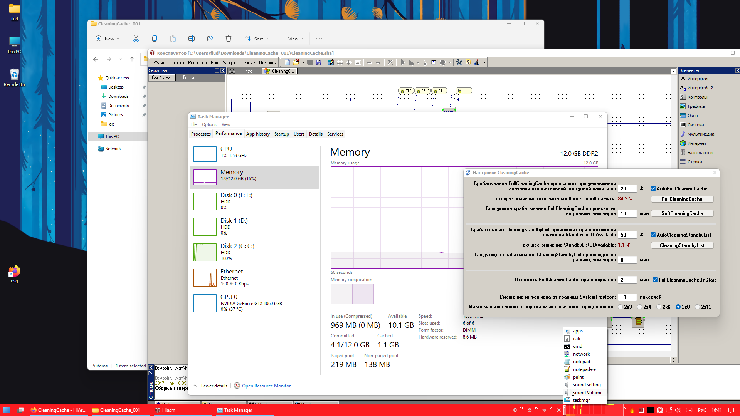Click the Share icon in Explorer toolbar

click(x=210, y=39)
